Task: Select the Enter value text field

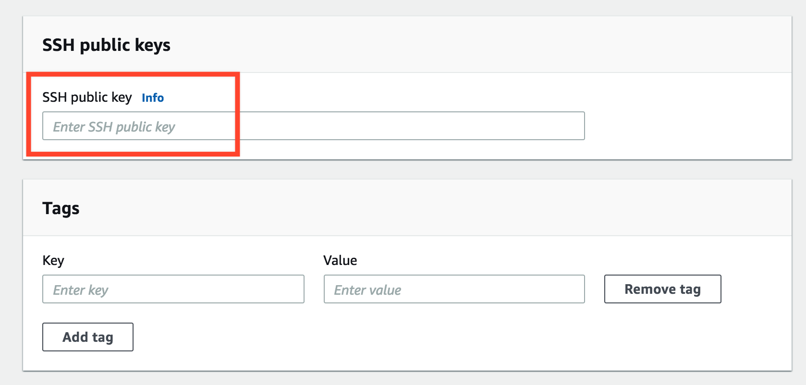Action: pyautogui.click(x=454, y=289)
